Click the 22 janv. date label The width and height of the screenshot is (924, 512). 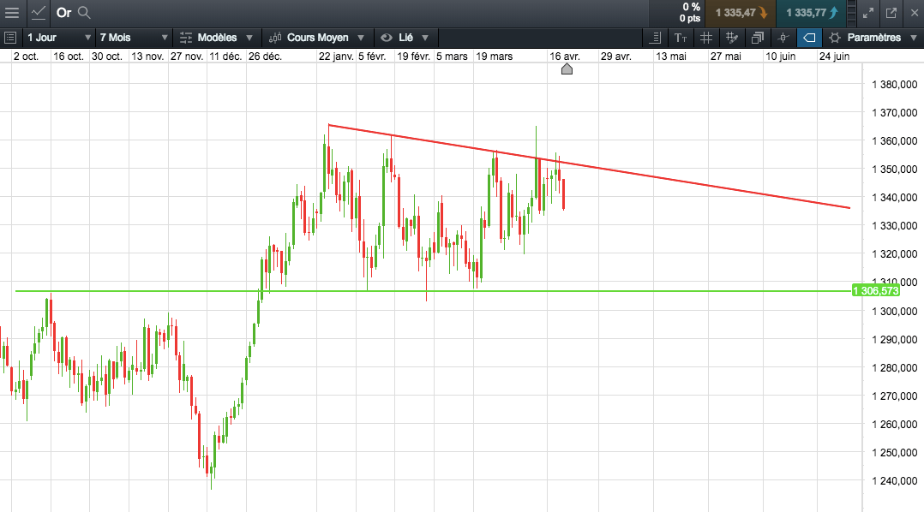tap(336, 57)
